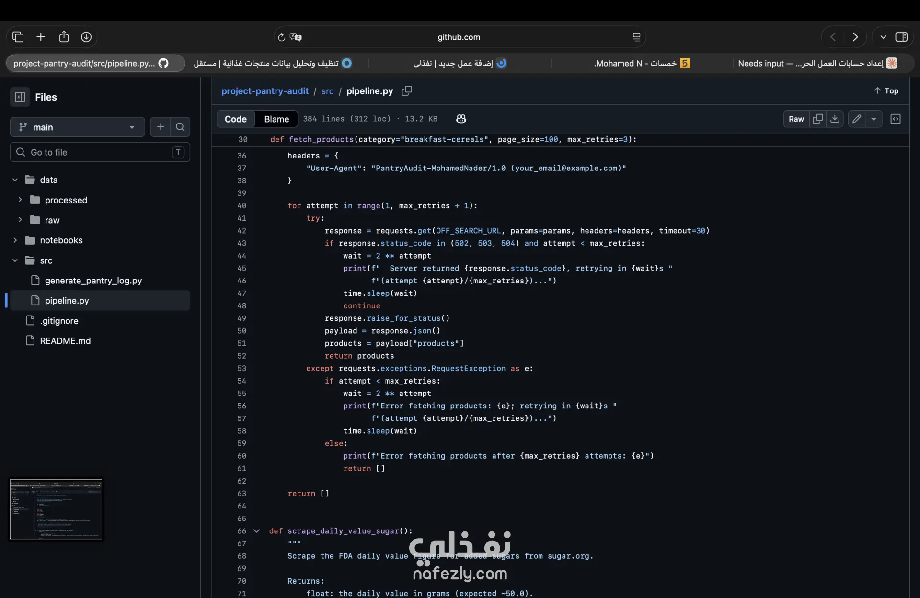Go to project-pantry-audit breadcrumb link
Image resolution: width=920 pixels, height=598 pixels.
[265, 91]
